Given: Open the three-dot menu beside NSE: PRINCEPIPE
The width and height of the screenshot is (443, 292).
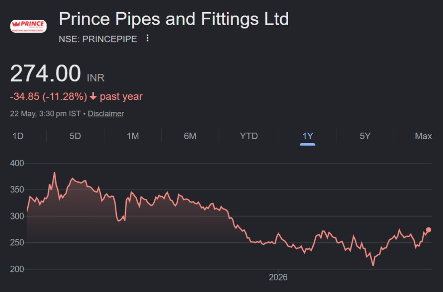Looking at the screenshot, I should click(x=147, y=38).
